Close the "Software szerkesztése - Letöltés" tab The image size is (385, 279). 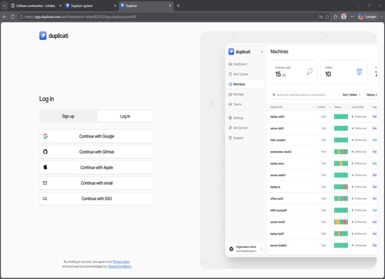(60, 6)
